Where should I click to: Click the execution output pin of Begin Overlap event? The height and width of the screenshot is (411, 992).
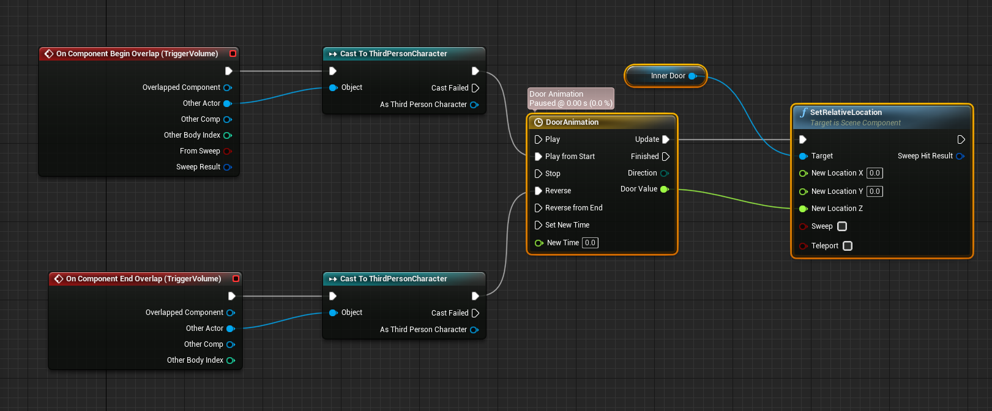(x=229, y=71)
